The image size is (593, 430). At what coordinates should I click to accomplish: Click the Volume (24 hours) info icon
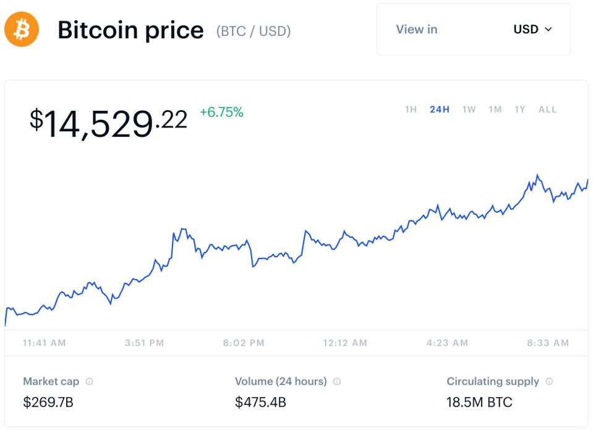tap(336, 381)
